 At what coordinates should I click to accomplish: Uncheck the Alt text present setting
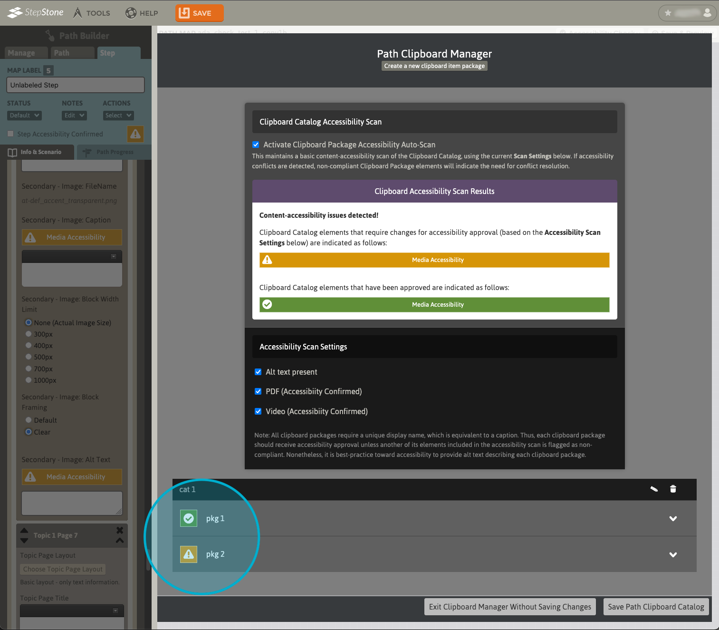tap(258, 372)
